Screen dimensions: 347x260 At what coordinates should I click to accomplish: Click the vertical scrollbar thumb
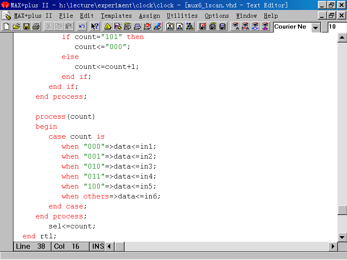(342, 210)
